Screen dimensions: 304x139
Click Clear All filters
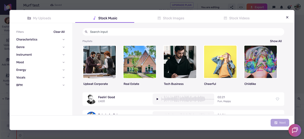pos(59,32)
